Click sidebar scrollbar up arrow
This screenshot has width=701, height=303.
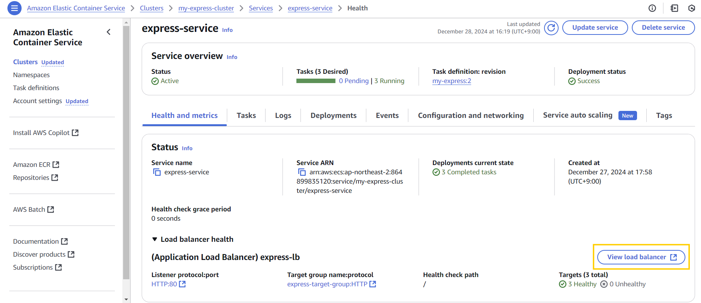(126, 22)
